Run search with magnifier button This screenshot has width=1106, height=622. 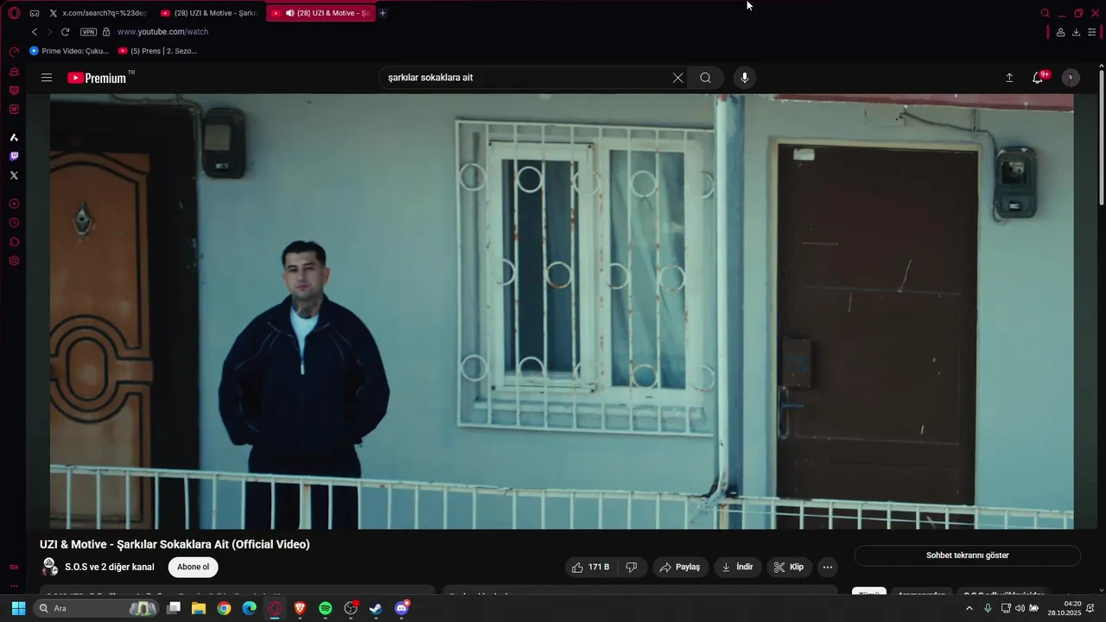pos(706,78)
